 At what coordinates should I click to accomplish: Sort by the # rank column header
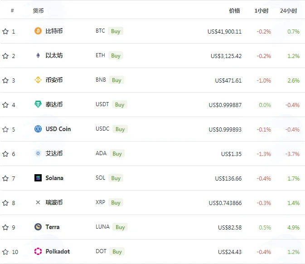click(x=12, y=10)
